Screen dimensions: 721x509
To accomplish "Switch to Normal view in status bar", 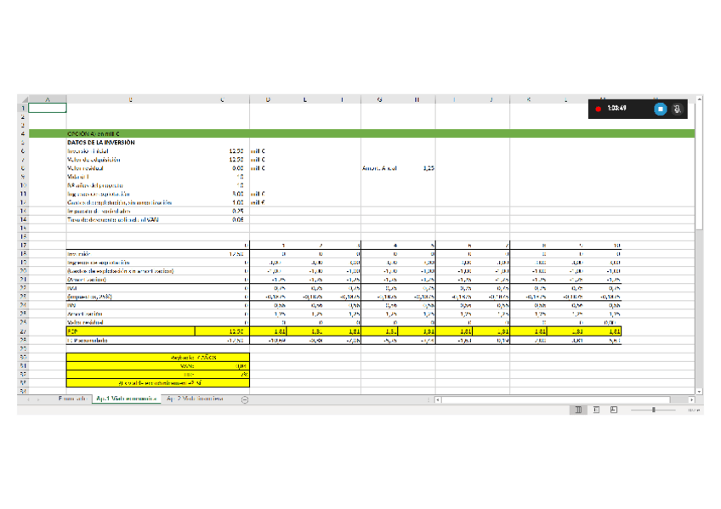I will 577,410.
